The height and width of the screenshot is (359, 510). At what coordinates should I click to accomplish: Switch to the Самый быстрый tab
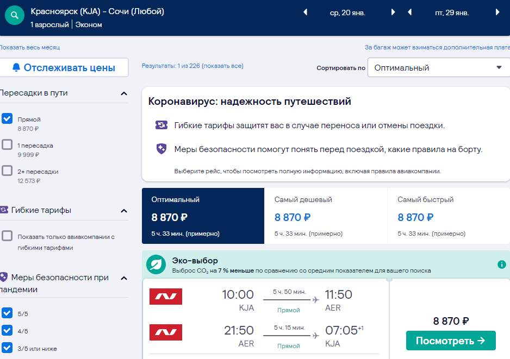[449, 216]
